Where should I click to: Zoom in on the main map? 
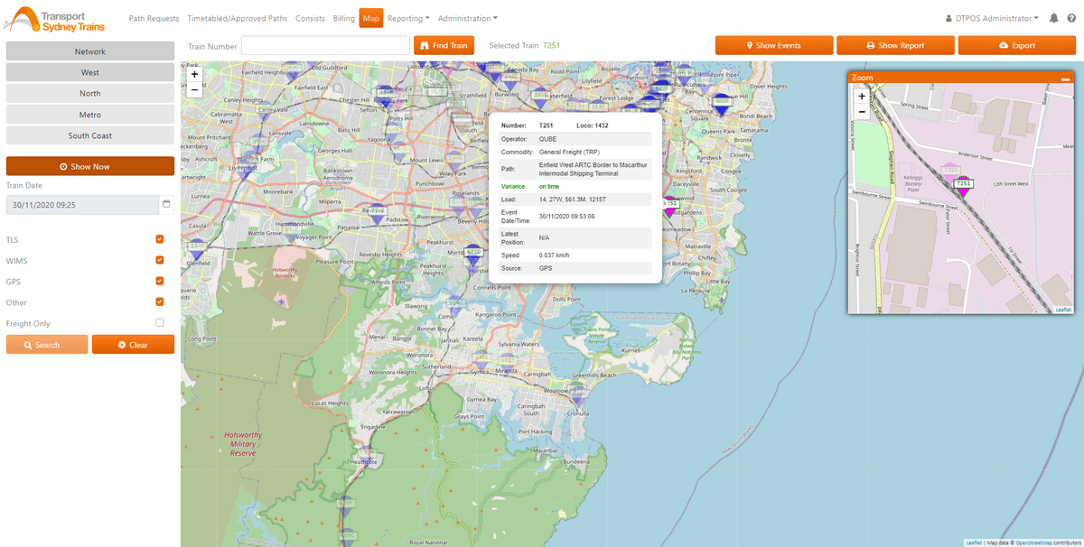[194, 75]
